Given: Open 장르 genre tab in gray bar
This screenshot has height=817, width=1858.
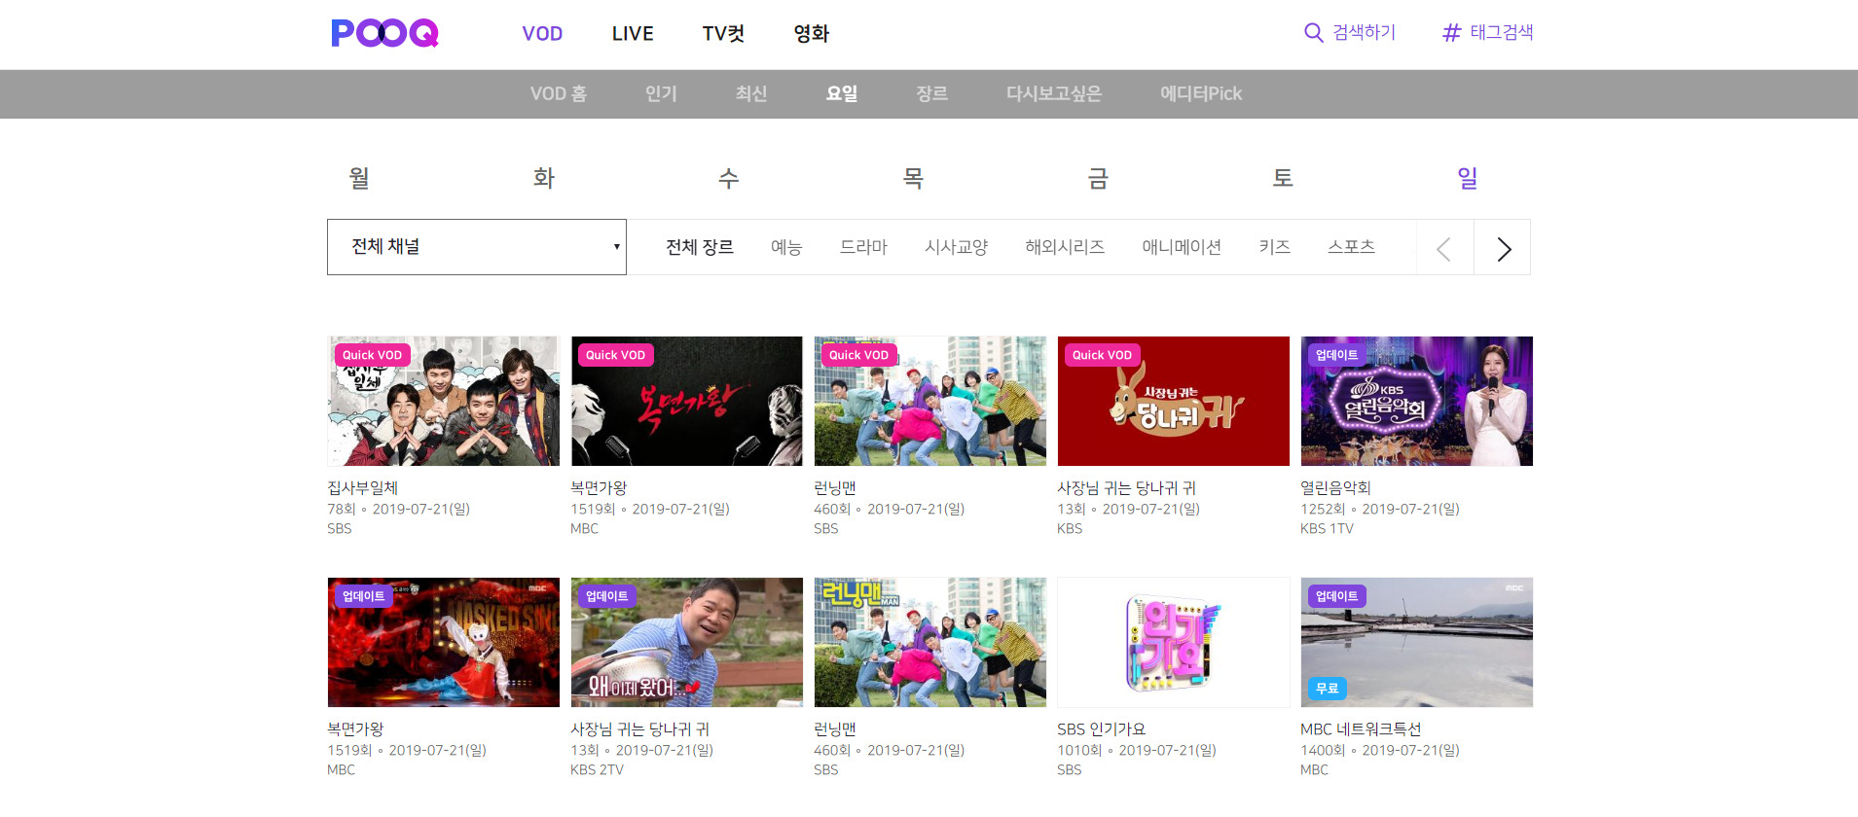Looking at the screenshot, I should tap(931, 94).
